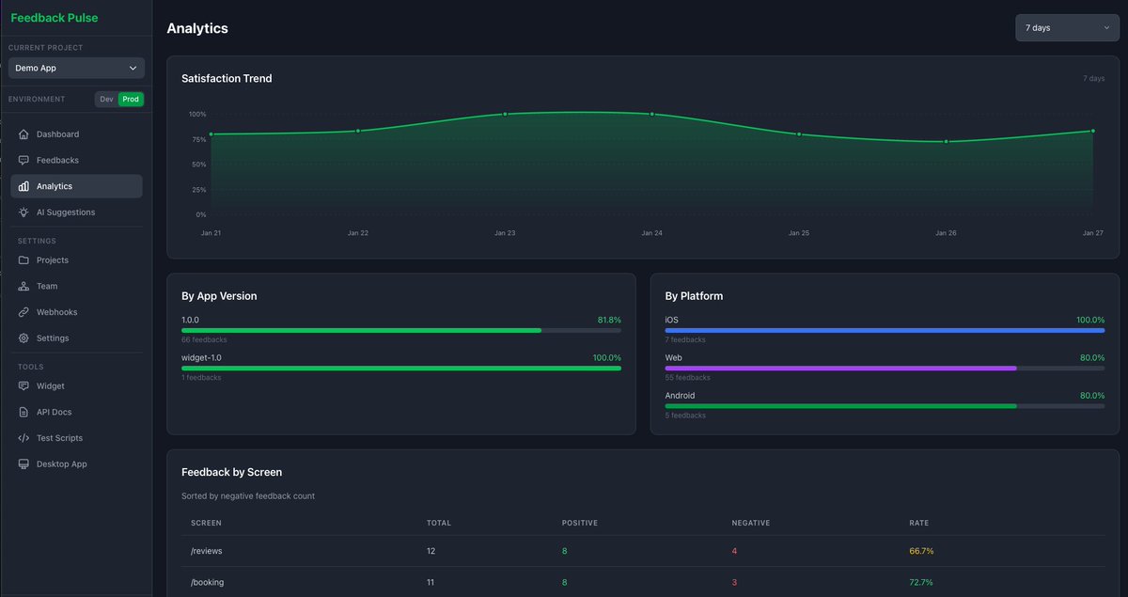
Task: Go to the Dashboard page
Action: pos(76,134)
